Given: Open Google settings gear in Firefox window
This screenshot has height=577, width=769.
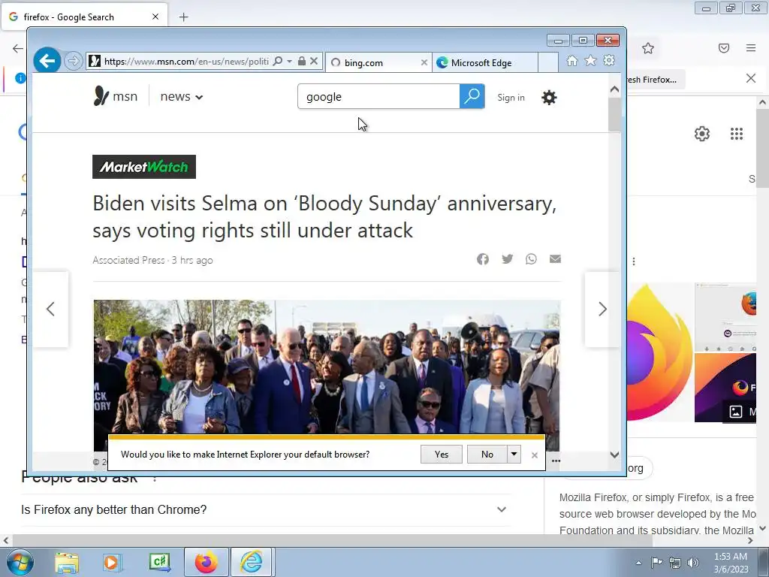Looking at the screenshot, I should pos(702,134).
